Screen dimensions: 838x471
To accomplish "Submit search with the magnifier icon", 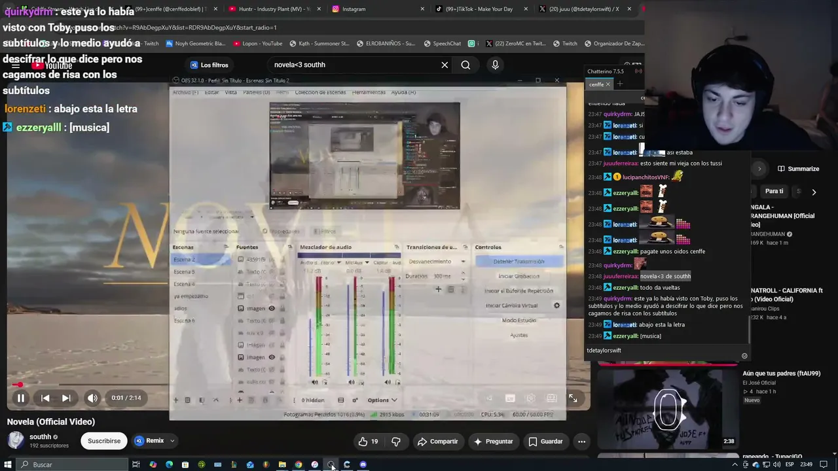I will [465, 65].
